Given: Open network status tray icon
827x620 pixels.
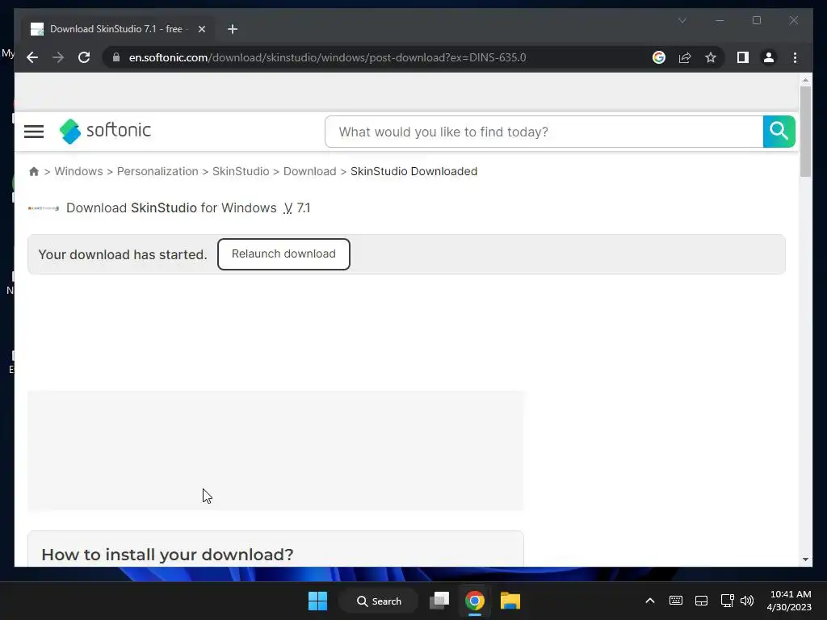Looking at the screenshot, I should [x=728, y=601].
